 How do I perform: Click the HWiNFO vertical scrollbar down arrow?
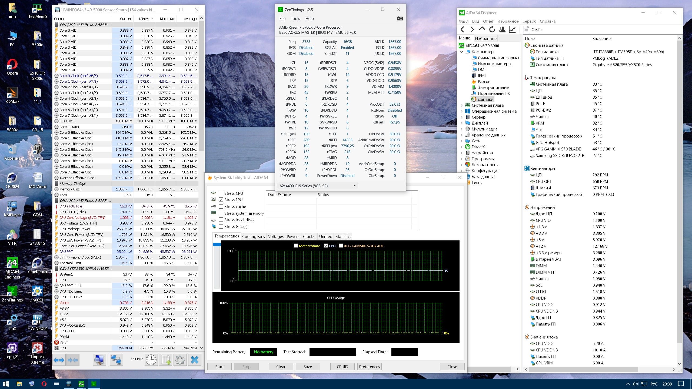click(x=201, y=348)
